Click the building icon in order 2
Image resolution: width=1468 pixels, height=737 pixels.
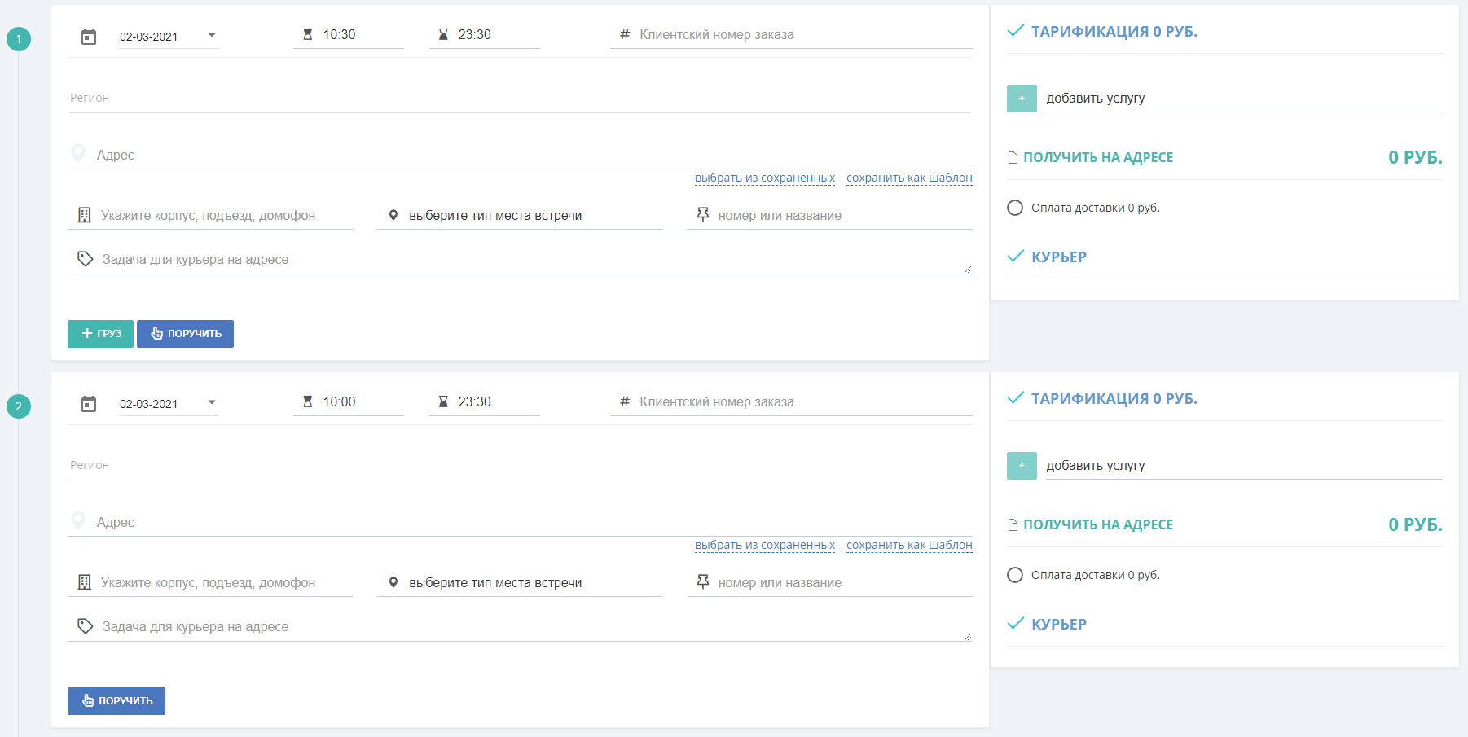pyautogui.click(x=84, y=582)
